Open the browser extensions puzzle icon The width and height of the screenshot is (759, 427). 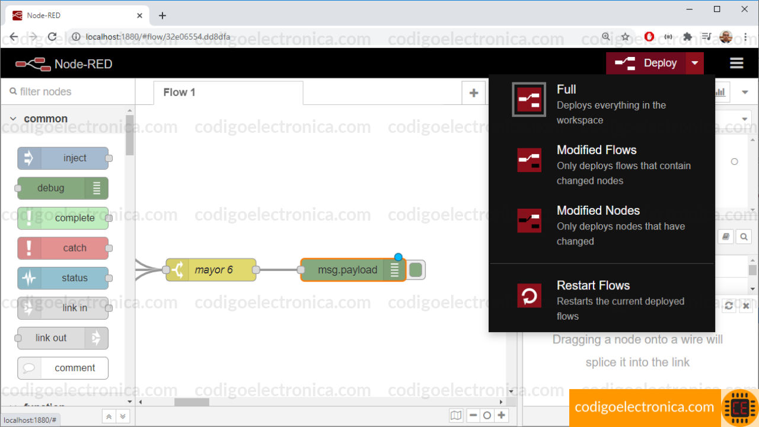click(688, 37)
